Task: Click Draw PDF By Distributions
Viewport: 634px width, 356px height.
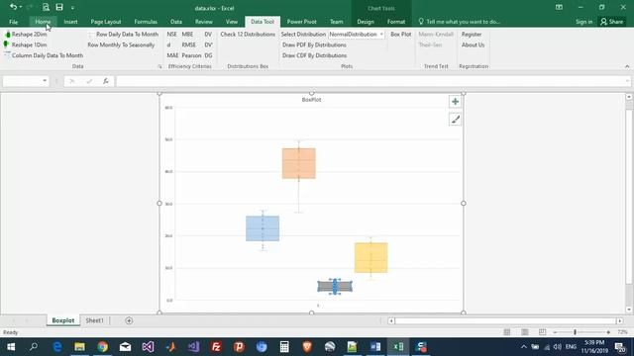Action: pyautogui.click(x=314, y=44)
